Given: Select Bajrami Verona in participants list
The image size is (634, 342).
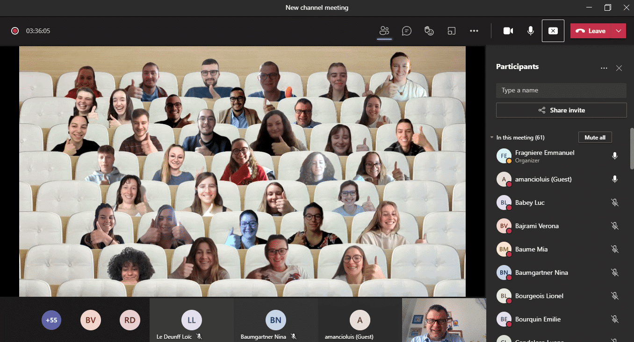Looking at the screenshot, I should pos(537,226).
